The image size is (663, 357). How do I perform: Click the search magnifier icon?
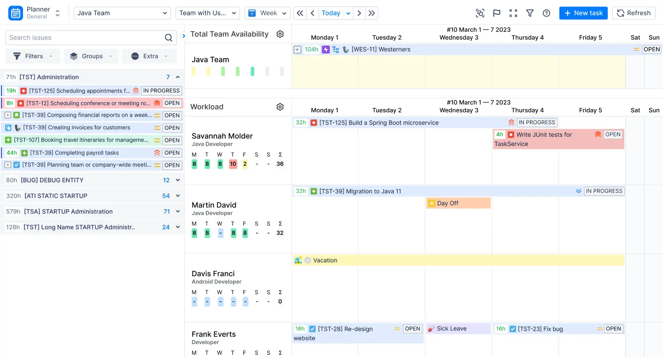pos(169,38)
